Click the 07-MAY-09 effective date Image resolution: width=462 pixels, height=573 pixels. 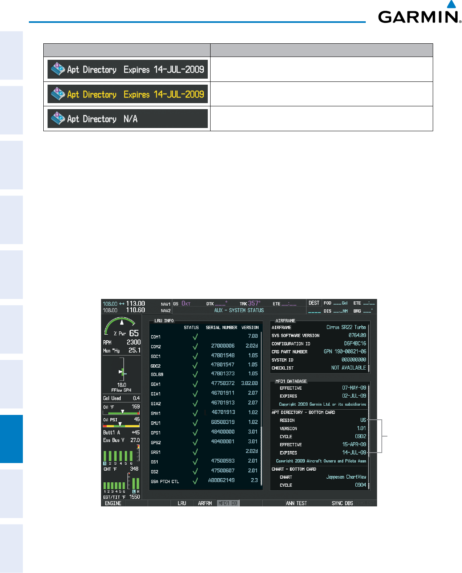354,388
